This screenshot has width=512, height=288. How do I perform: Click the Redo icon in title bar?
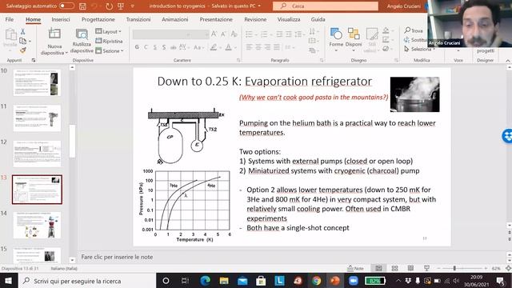[x=109, y=6]
